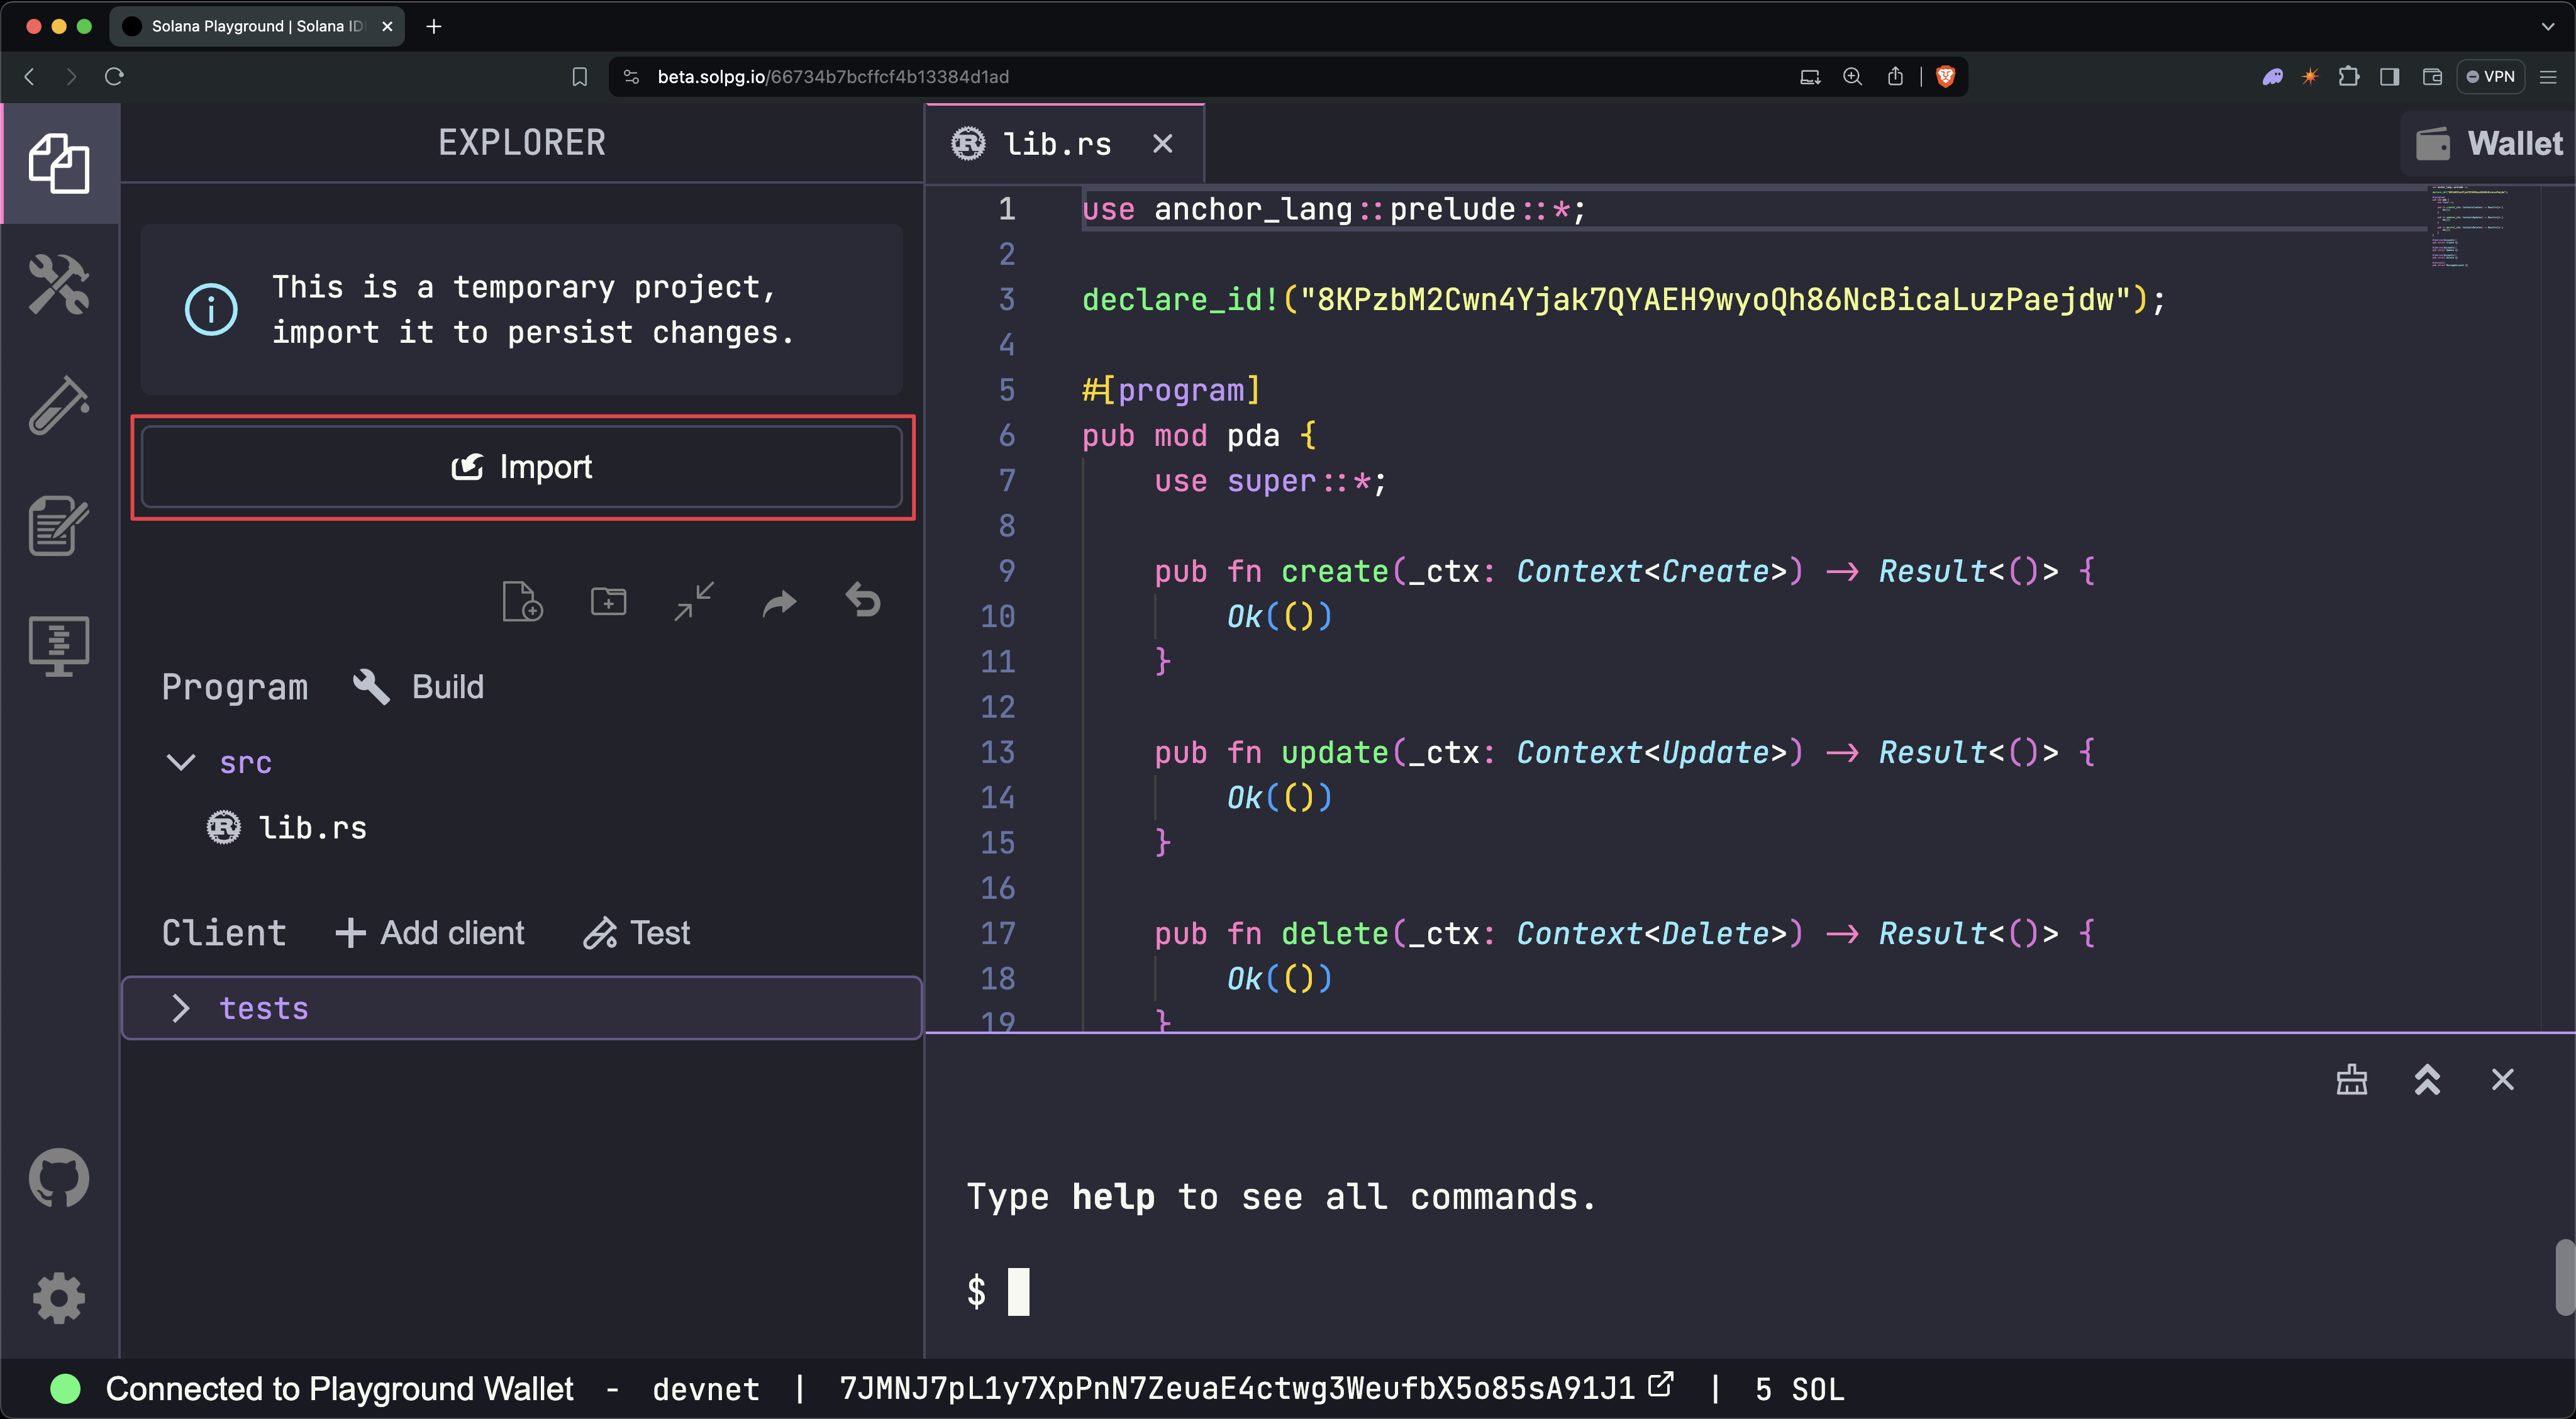Open the Programs sidebar presentation icon
2576x1419 pixels.
[x=59, y=645]
